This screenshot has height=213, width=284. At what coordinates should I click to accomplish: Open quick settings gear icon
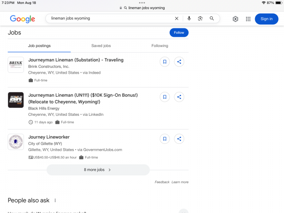point(235,19)
